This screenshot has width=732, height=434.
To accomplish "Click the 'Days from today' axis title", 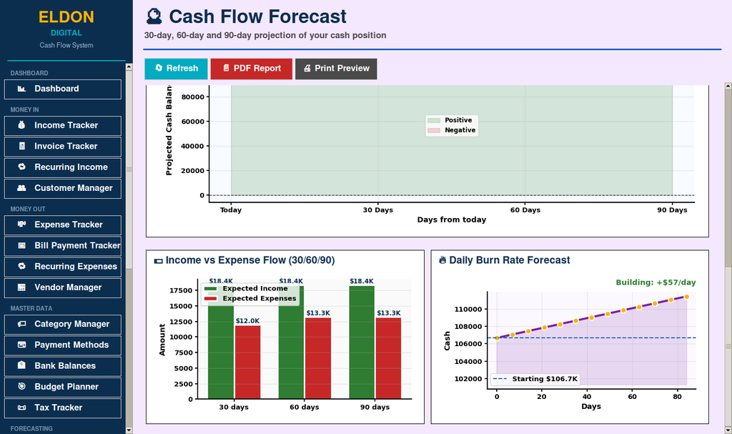I will click(452, 220).
